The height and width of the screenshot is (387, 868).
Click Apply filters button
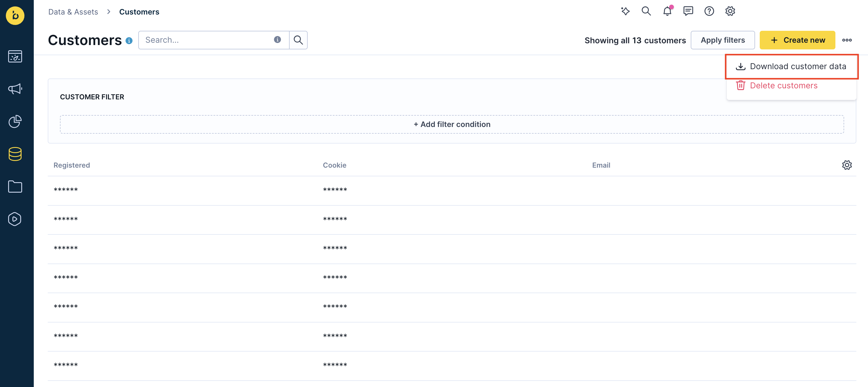click(x=723, y=40)
